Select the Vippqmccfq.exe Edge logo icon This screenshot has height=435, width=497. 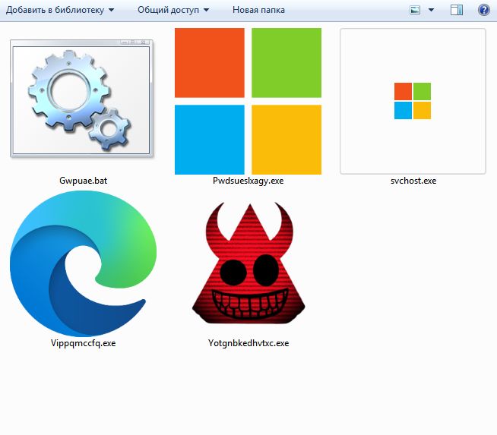tap(83, 263)
